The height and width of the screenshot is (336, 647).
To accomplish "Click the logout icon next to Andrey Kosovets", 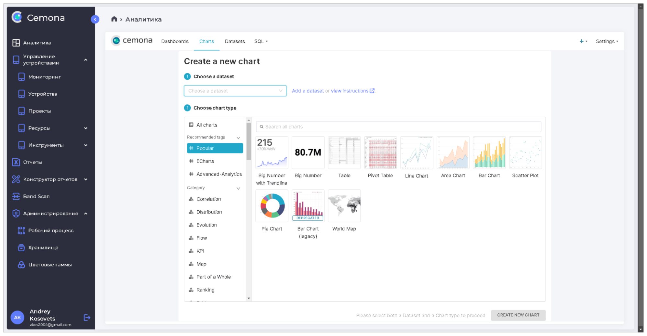I will pyautogui.click(x=87, y=318).
